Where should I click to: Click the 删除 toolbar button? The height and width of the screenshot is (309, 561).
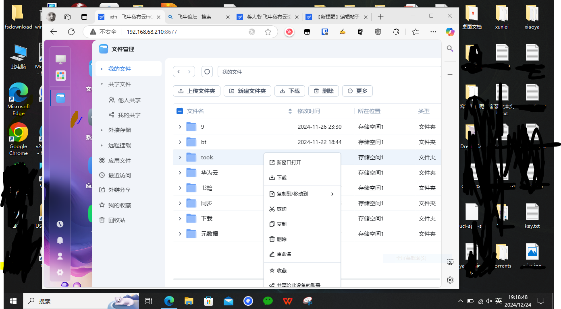(324, 91)
